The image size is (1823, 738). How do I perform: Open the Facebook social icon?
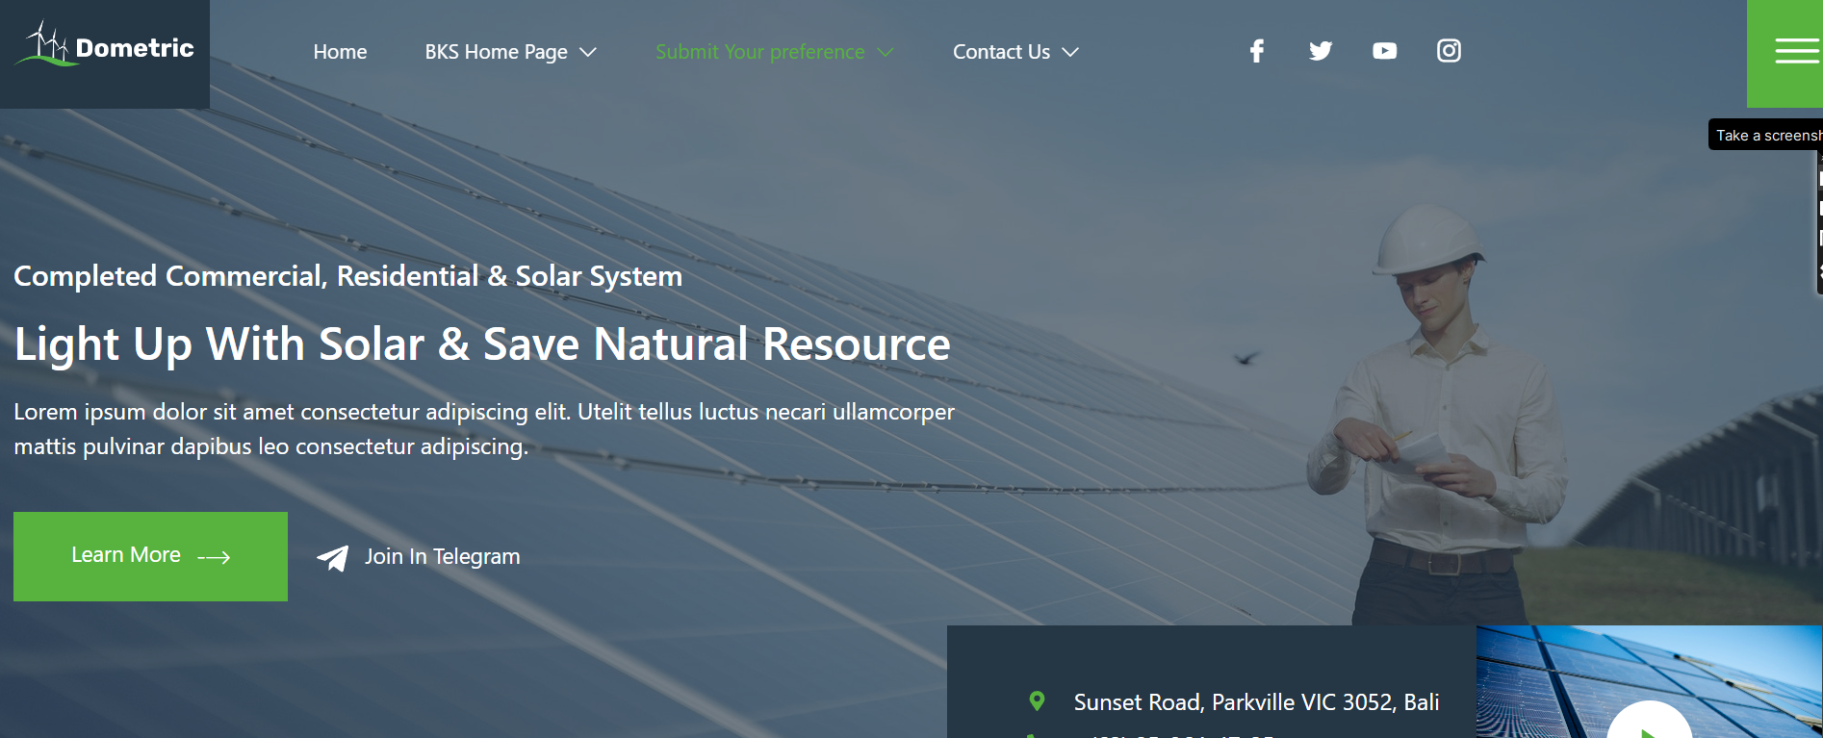(1256, 51)
